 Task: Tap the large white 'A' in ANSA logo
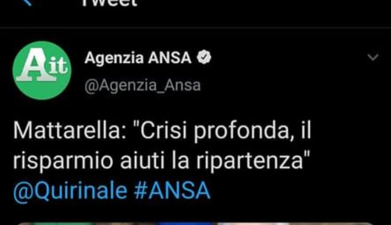(x=32, y=66)
